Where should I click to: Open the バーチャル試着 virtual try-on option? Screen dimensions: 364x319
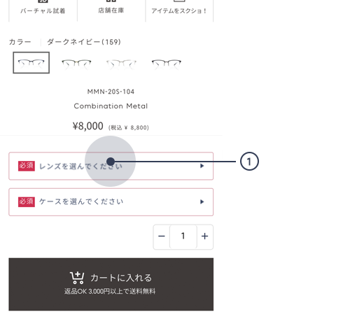click(43, 9)
